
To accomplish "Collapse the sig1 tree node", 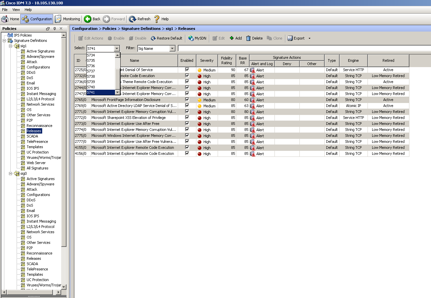I will point(11,46).
